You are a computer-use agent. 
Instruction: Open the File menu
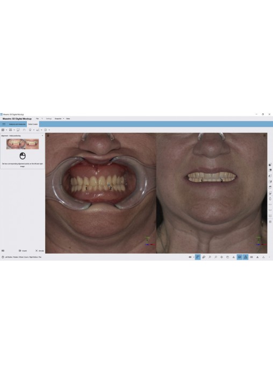(37, 119)
